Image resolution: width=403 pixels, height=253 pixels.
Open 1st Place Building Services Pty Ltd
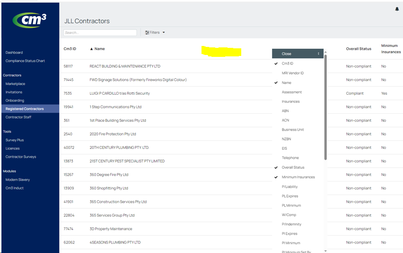pos(118,120)
